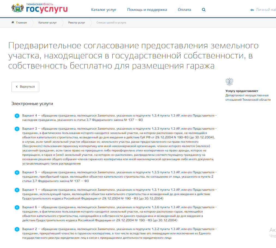
Task: Open the Личный кабинет link
Action: click(x=266, y=10)
